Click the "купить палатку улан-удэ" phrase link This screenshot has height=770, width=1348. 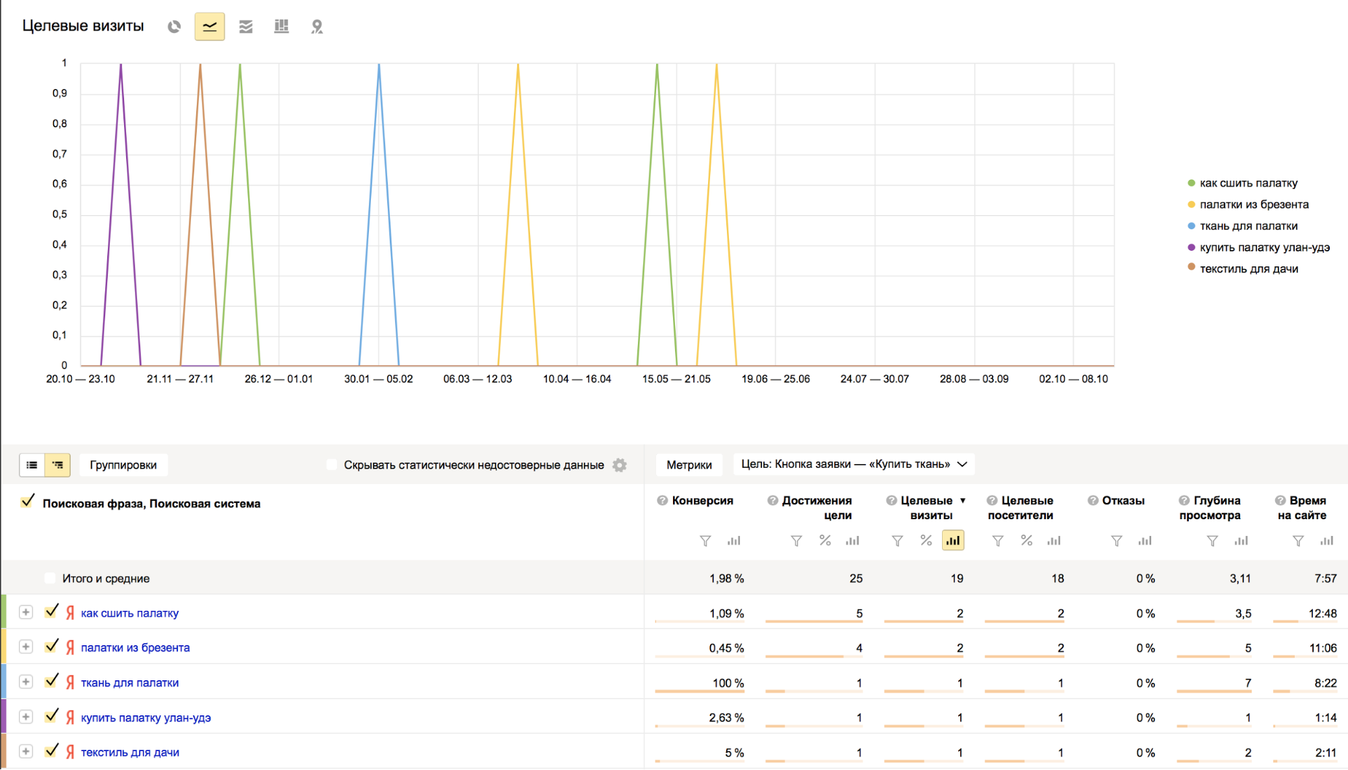(x=146, y=717)
